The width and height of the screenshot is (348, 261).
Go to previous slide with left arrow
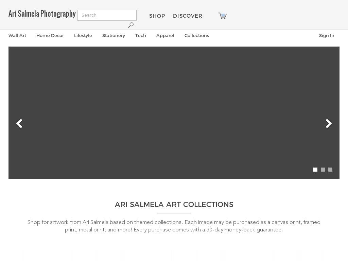click(19, 123)
